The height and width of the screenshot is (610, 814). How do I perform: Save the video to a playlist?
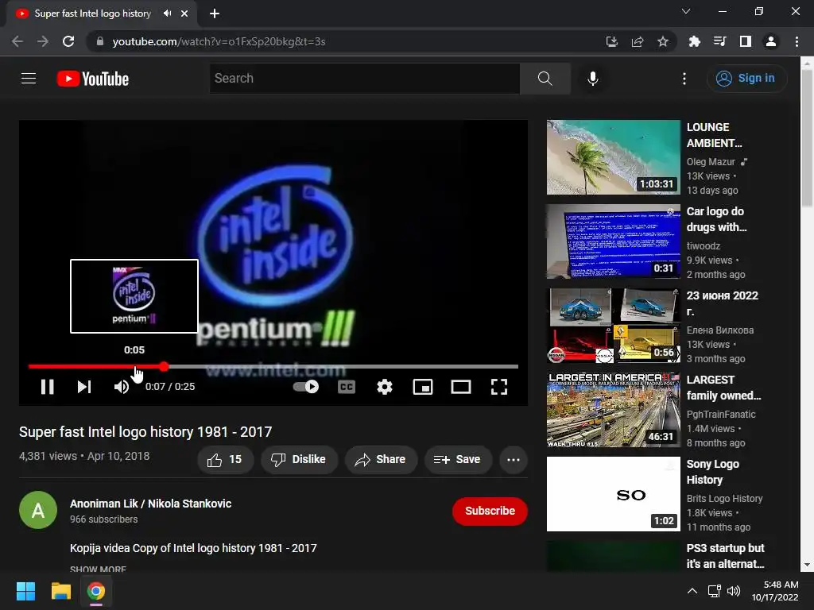[x=457, y=460]
